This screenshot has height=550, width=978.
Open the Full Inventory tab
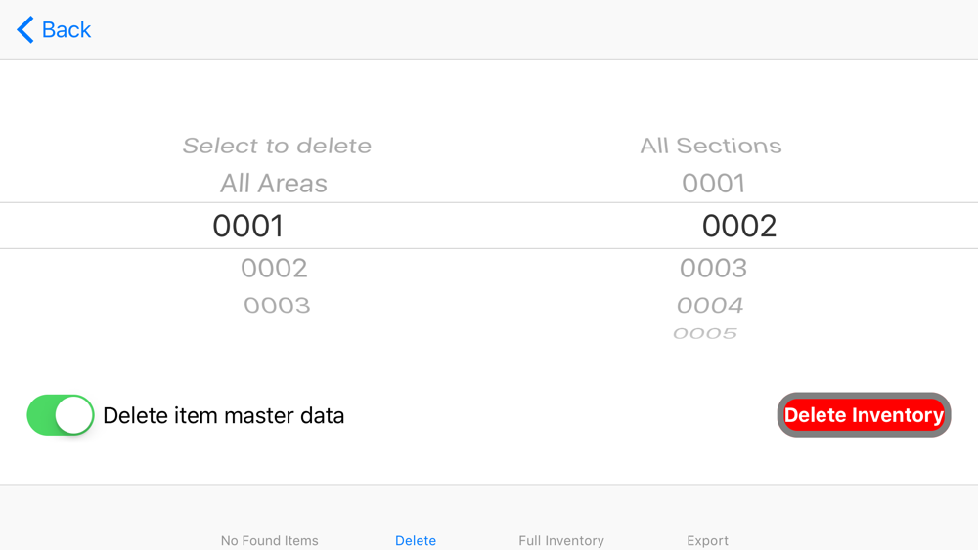point(561,540)
